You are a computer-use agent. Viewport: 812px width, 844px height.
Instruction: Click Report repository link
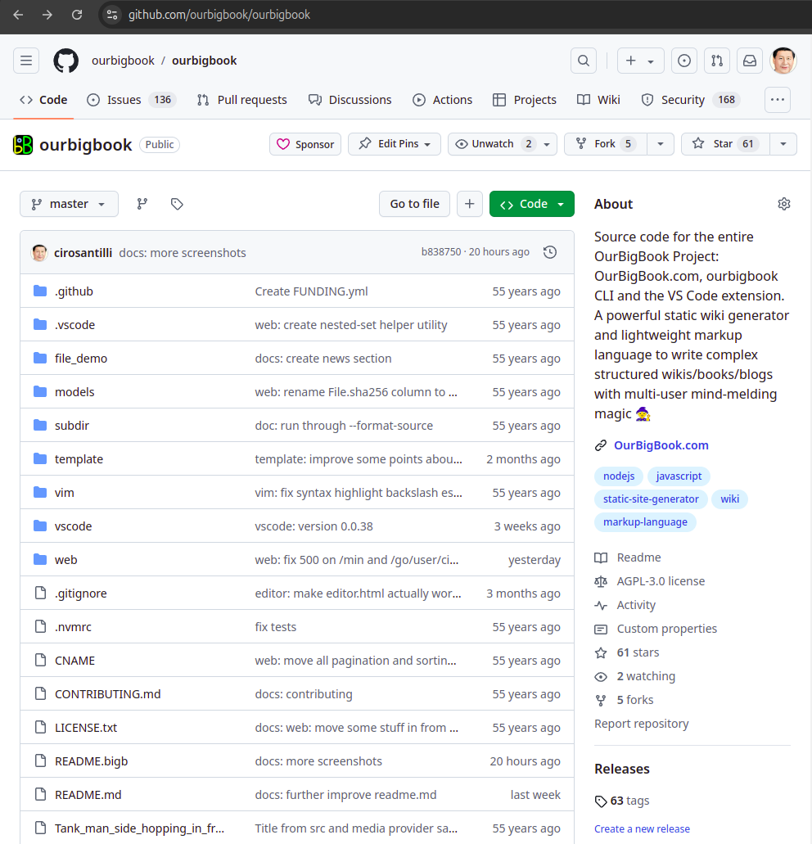[642, 724]
